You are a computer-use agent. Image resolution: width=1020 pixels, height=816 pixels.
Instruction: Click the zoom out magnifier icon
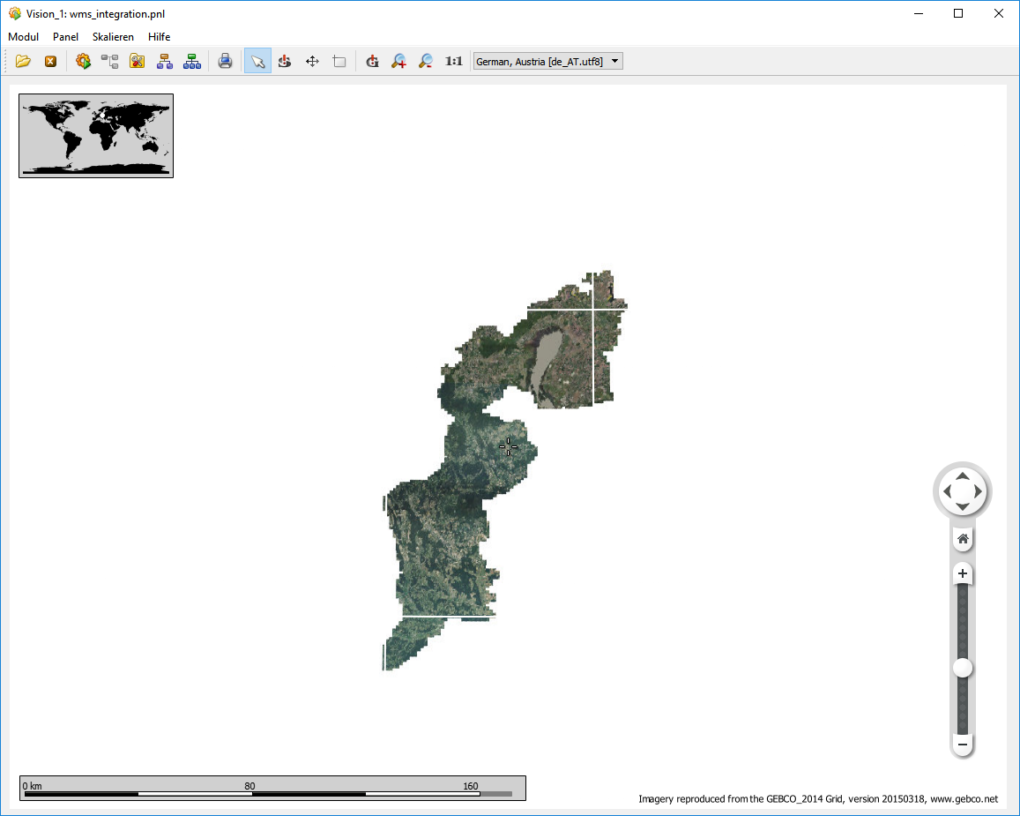click(425, 61)
